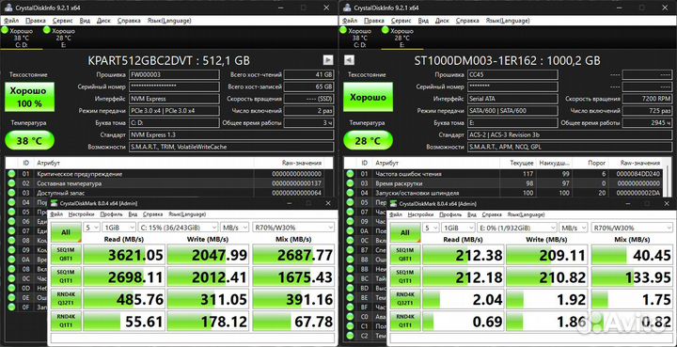Click status dot for Частота ошибок чтения attribute
The height and width of the screenshot is (347, 677).
click(350, 174)
